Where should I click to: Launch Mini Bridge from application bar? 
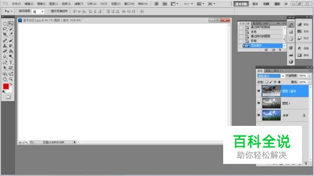point(165,4)
